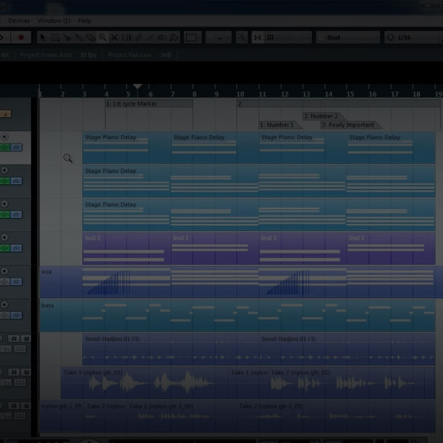The height and width of the screenshot is (443, 443).
Task: Toggle the Snap on/off icon
Action: (257, 37)
